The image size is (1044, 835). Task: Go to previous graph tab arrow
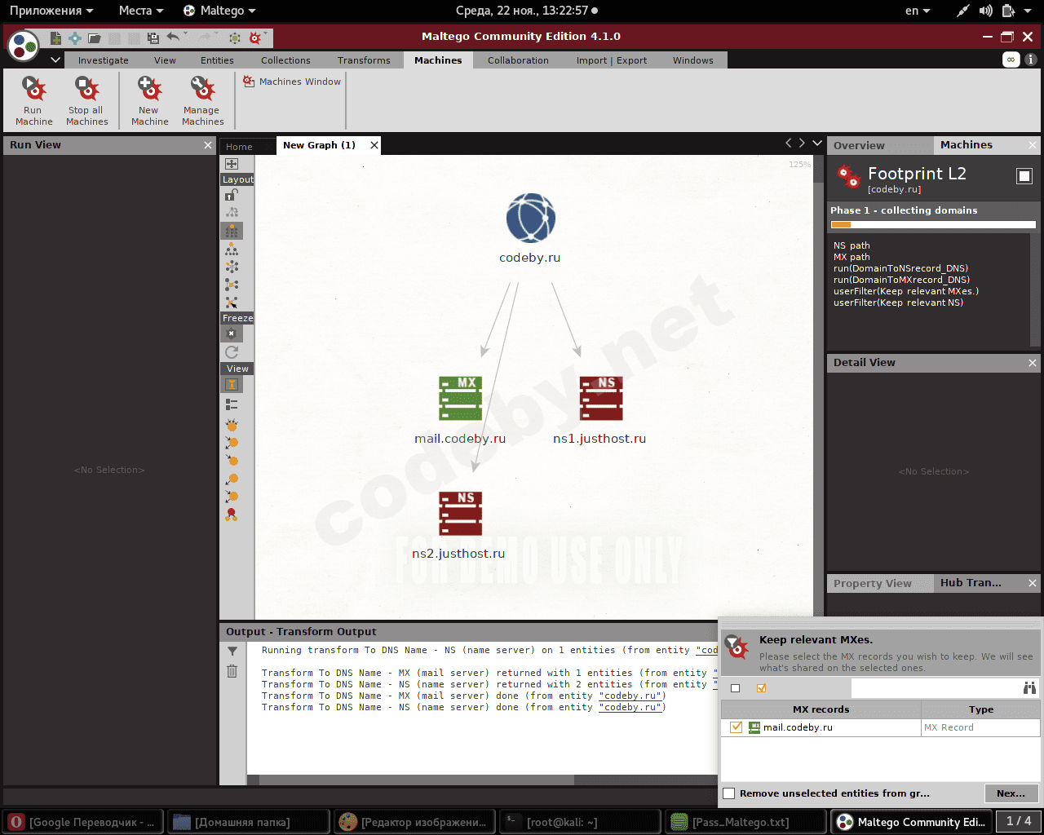coord(788,144)
